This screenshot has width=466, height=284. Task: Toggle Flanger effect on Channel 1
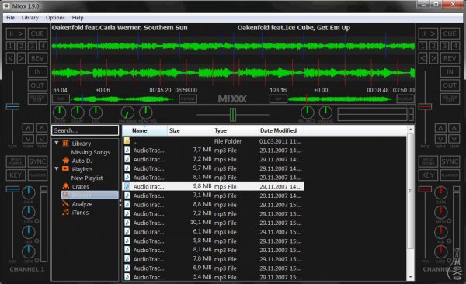pos(37,175)
